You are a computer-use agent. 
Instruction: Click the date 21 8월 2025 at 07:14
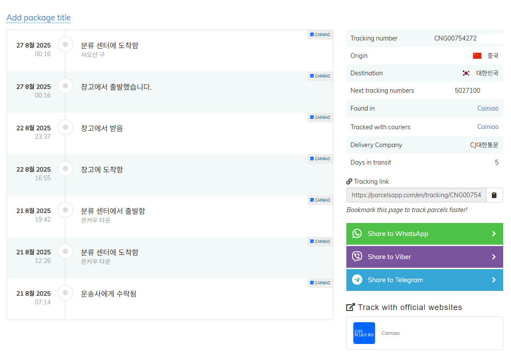(34, 293)
